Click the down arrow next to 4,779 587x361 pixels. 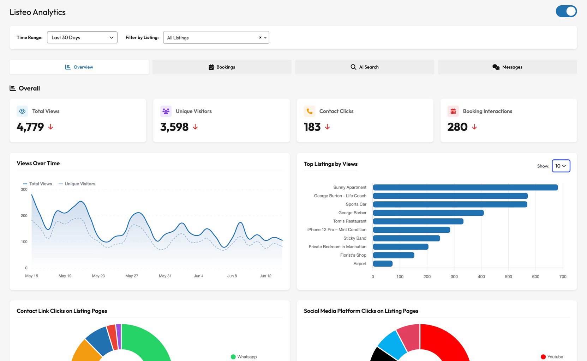[x=51, y=127]
